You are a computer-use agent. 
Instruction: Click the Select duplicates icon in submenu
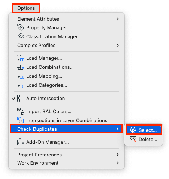133,130
